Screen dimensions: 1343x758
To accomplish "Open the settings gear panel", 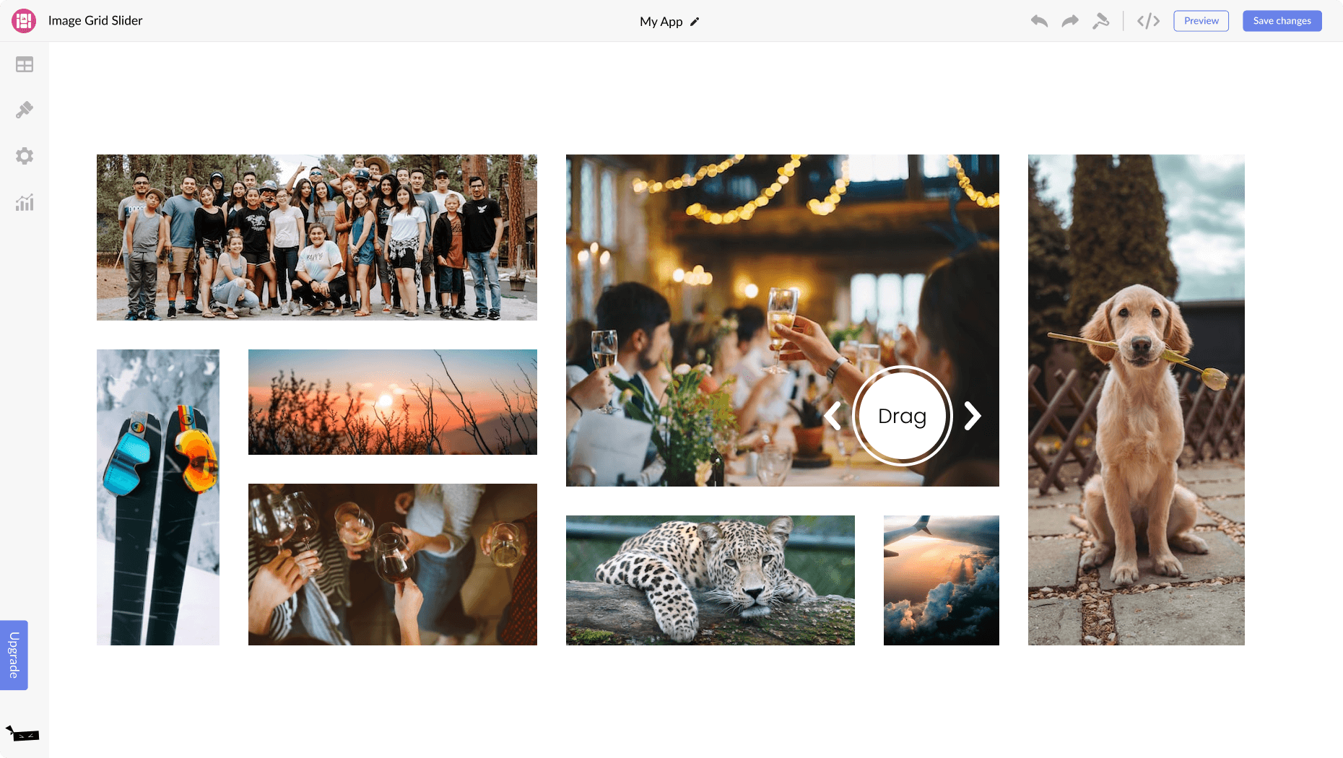I will [25, 156].
